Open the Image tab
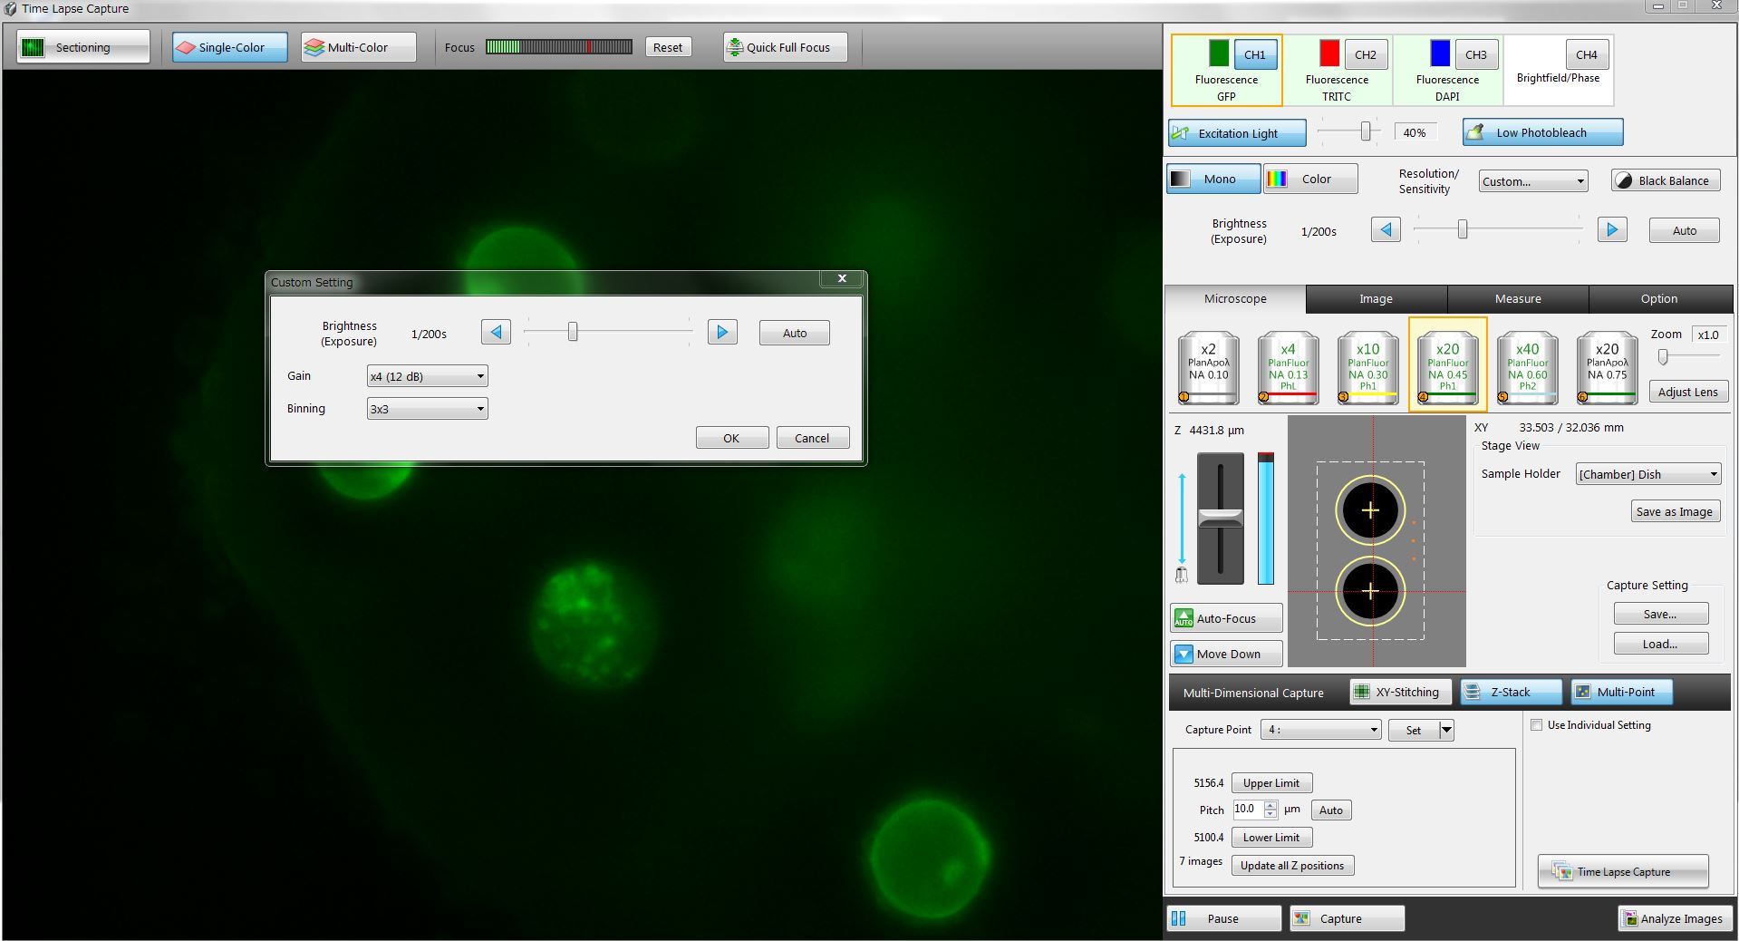 pyautogui.click(x=1375, y=298)
